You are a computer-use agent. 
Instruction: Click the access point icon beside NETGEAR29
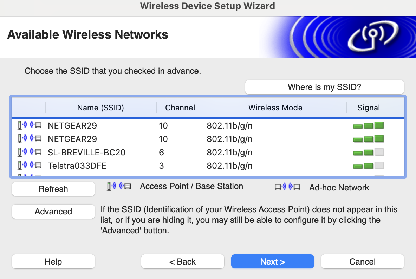point(30,125)
